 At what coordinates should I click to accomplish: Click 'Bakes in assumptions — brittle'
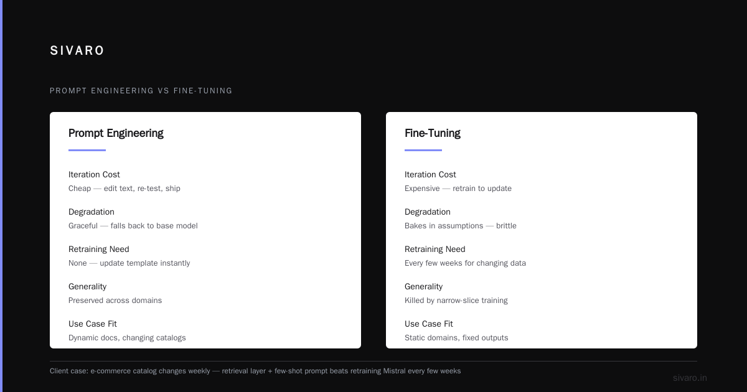(x=461, y=226)
